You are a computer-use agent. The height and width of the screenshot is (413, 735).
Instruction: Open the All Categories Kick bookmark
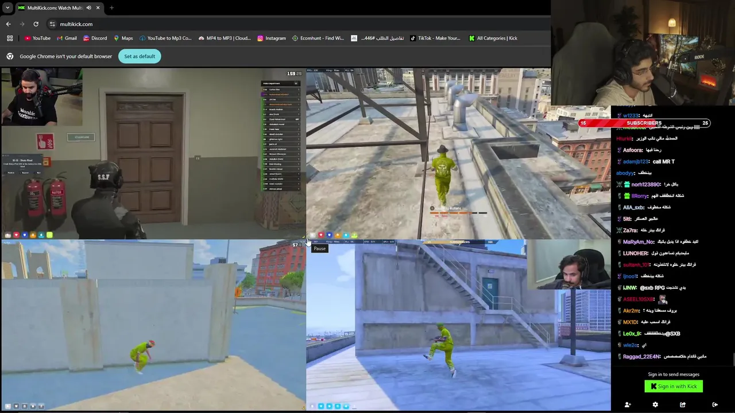point(493,38)
